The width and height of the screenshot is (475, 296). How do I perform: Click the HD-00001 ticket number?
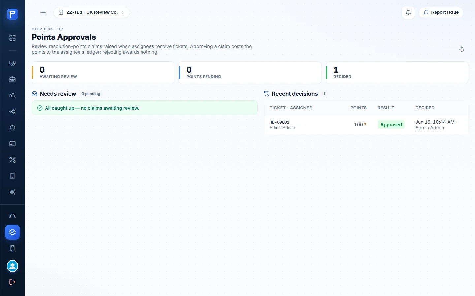[279, 122]
